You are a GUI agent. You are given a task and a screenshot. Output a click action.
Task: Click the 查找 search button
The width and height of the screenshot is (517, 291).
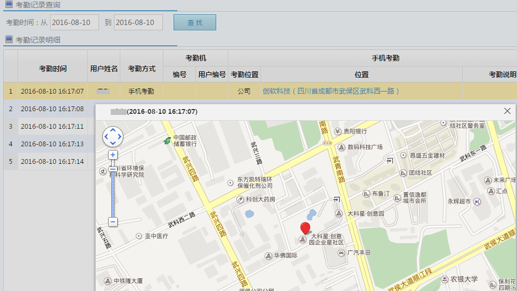click(194, 22)
